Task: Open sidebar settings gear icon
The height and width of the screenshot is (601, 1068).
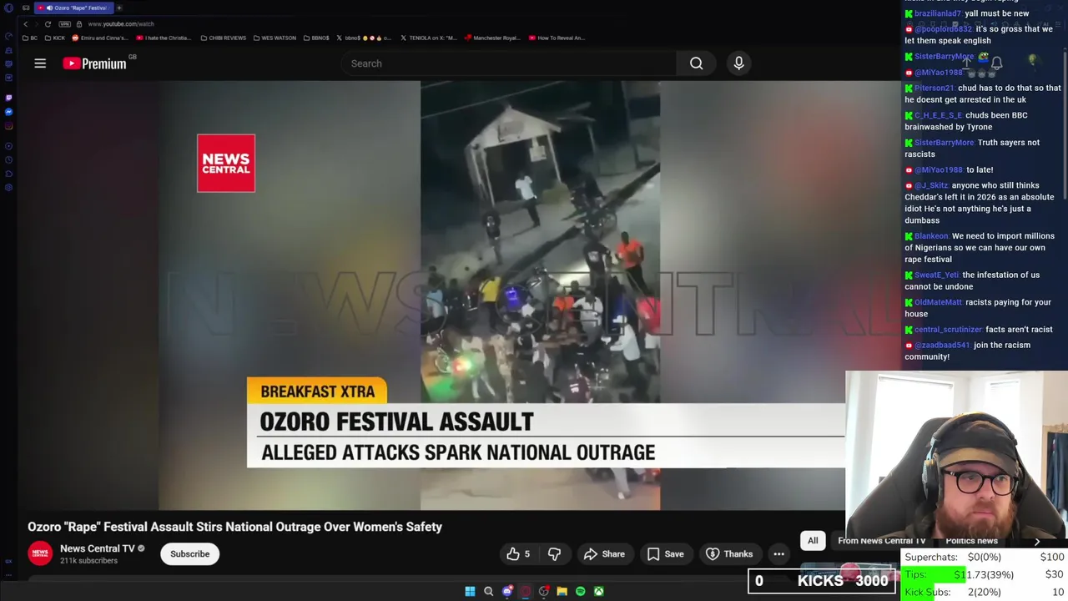Action: click(9, 188)
